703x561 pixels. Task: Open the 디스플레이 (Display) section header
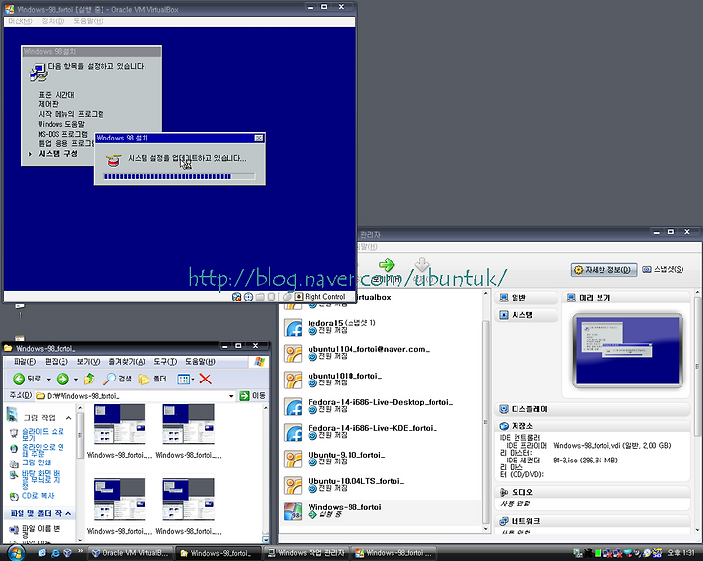pos(593,409)
